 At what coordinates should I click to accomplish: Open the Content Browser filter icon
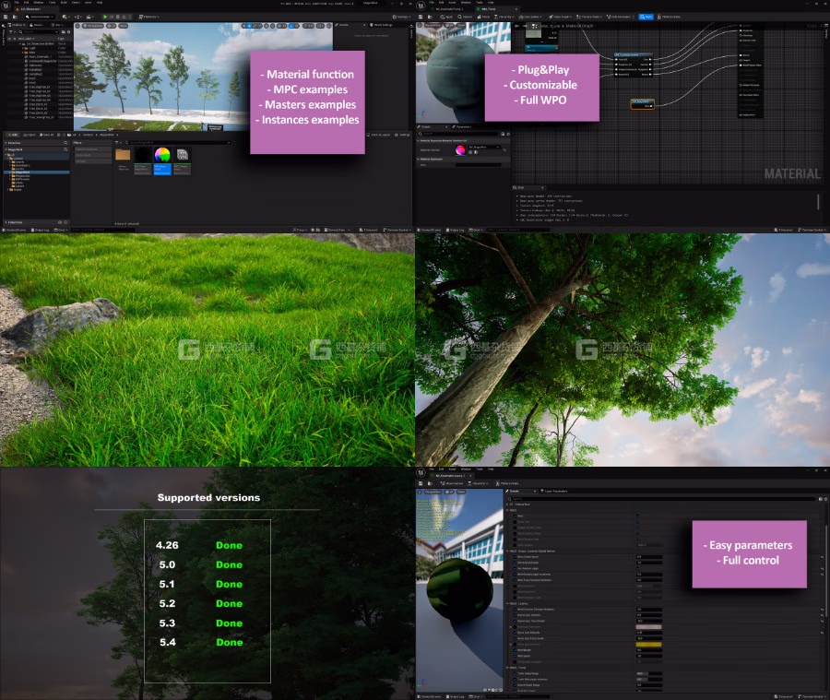pyautogui.click(x=118, y=142)
